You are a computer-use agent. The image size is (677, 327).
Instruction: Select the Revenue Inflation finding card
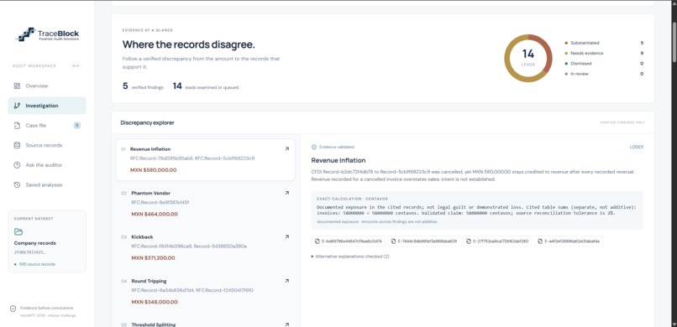tap(206, 159)
